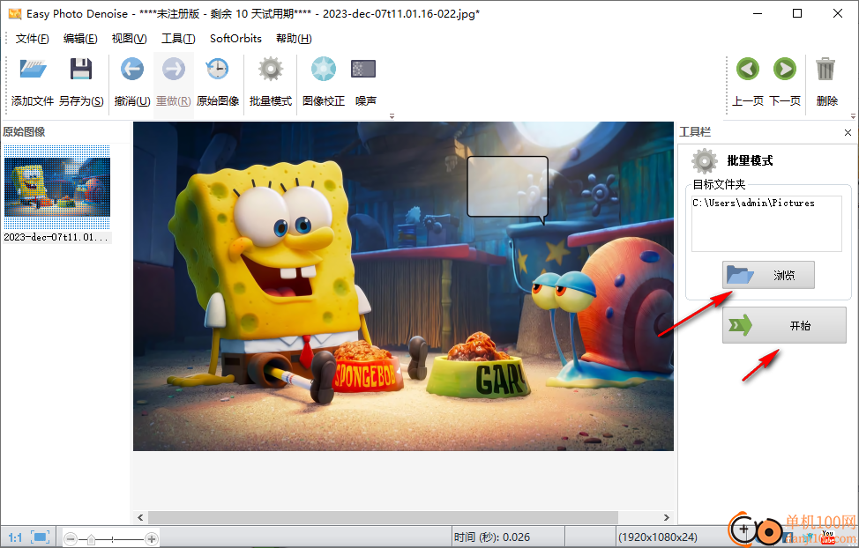Click the (1920x1080x24) status text

pos(657,537)
